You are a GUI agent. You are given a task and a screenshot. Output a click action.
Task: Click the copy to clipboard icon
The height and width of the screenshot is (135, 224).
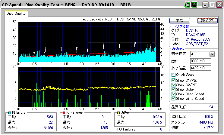(188, 5)
